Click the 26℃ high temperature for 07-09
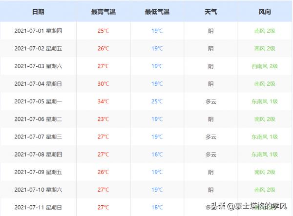 (103, 172)
